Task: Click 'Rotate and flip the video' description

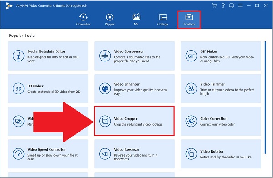Action: 226,157
